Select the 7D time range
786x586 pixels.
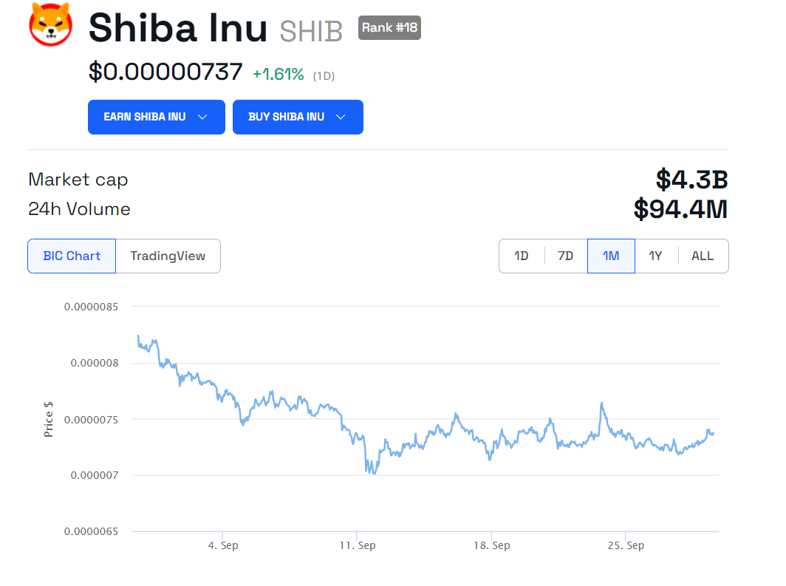point(565,256)
